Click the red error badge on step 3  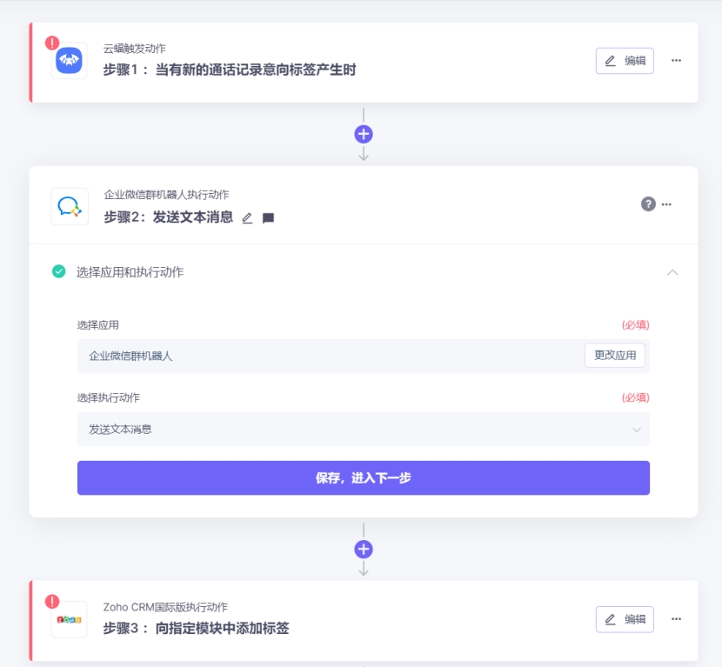[52, 601]
